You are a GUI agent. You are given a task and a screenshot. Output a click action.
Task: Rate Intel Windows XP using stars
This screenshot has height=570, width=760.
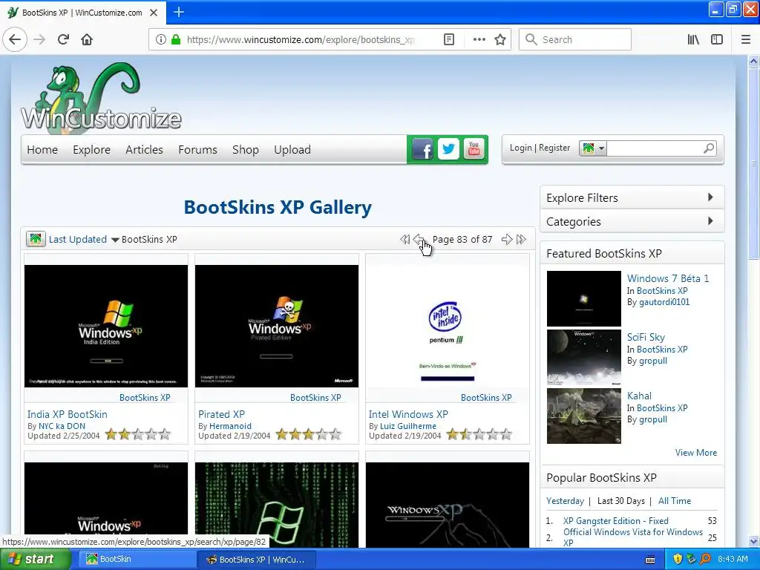[x=479, y=434]
